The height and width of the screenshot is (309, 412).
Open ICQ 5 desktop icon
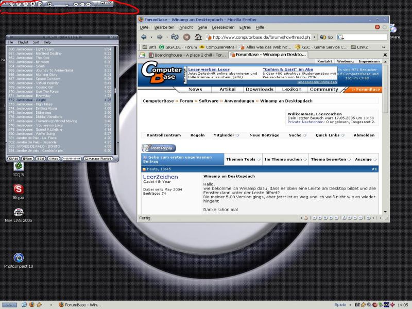pyautogui.click(x=19, y=169)
